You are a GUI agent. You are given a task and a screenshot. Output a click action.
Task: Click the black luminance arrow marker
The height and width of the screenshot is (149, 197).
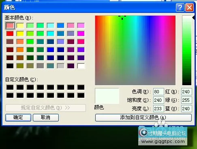[193, 18]
